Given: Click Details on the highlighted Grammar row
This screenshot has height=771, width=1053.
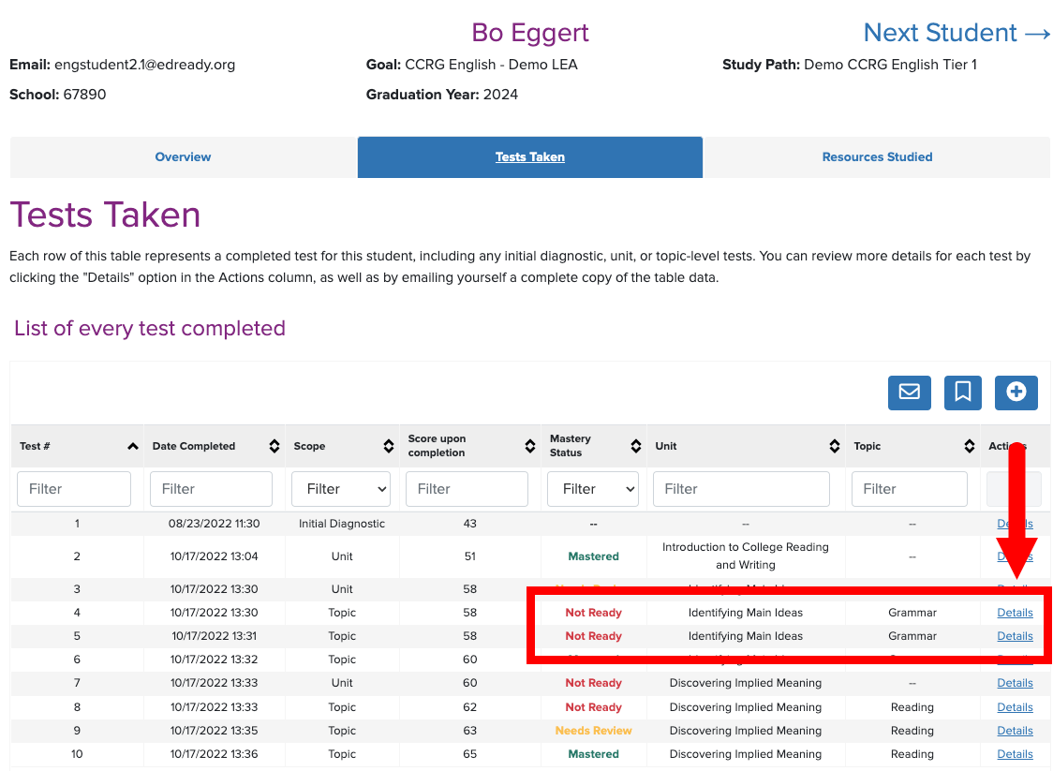Looking at the screenshot, I should 1015,612.
